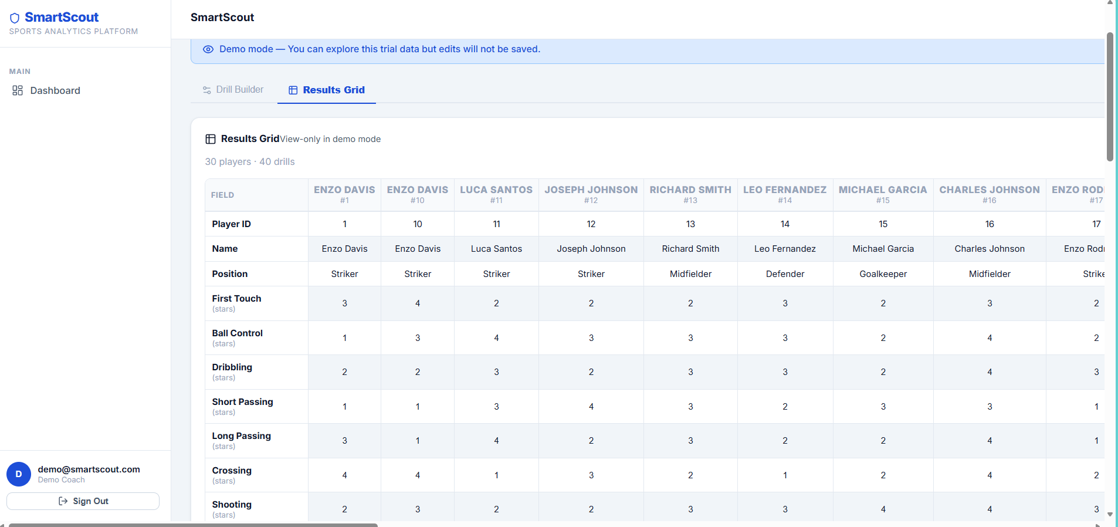Click the MICHAEL GARCIA #15 column header
This screenshot has width=1118, height=527.
pyautogui.click(x=883, y=195)
